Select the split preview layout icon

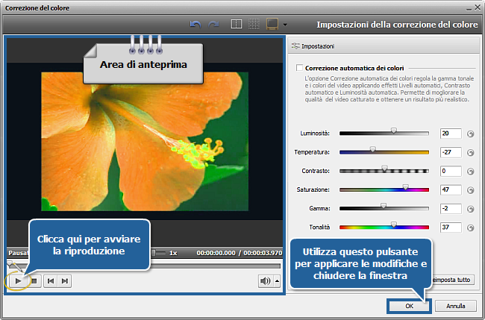click(x=237, y=25)
